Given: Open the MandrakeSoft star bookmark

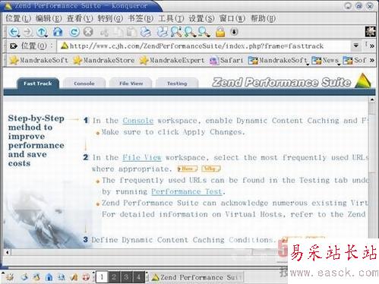Looking at the screenshot, I should click(x=39, y=60).
